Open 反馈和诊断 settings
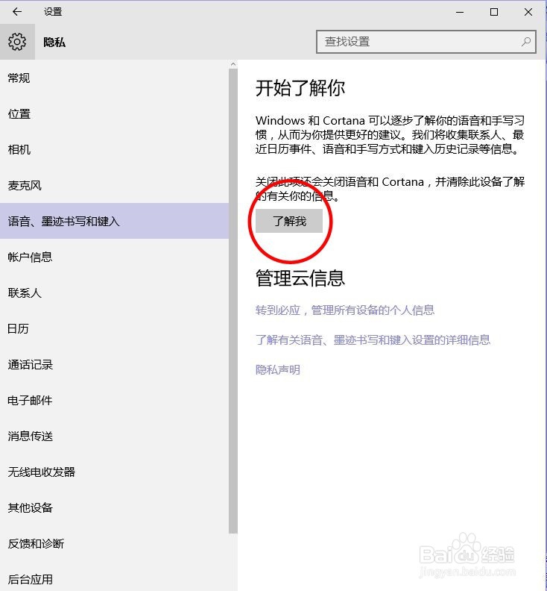Viewport: 547px width, 591px height. pyautogui.click(x=114, y=543)
